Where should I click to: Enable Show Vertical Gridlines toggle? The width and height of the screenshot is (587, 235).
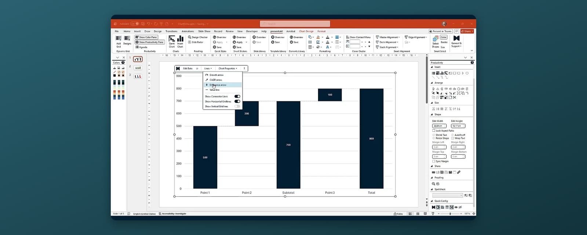pyautogui.click(x=237, y=106)
